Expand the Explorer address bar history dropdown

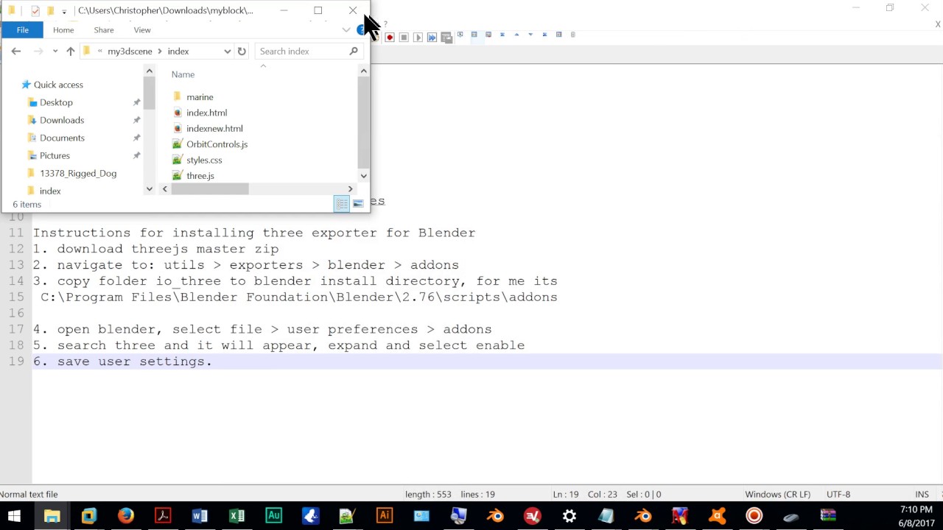(227, 51)
